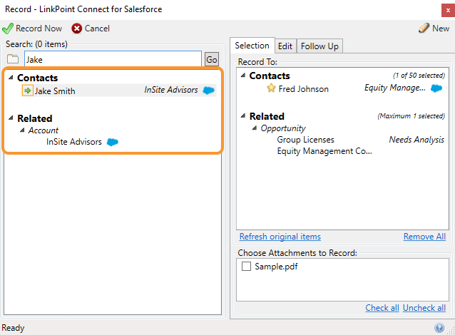Click the Refresh original items link
Image resolution: width=455 pixels, height=335 pixels.
pyautogui.click(x=280, y=237)
